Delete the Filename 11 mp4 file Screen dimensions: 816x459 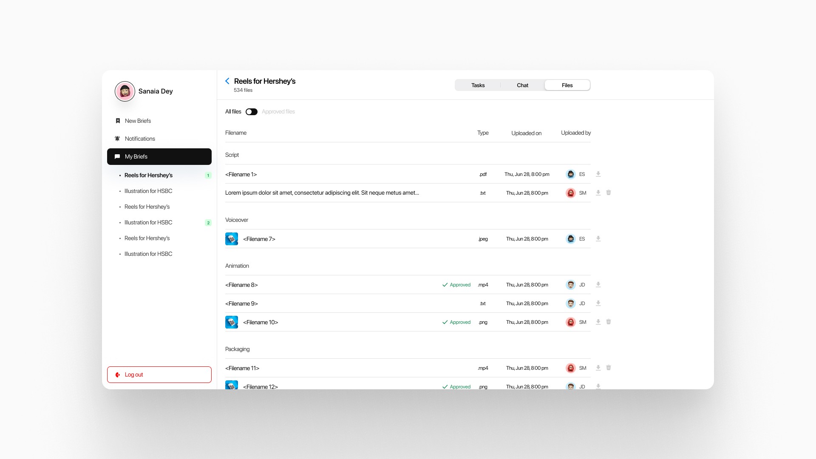tap(608, 368)
